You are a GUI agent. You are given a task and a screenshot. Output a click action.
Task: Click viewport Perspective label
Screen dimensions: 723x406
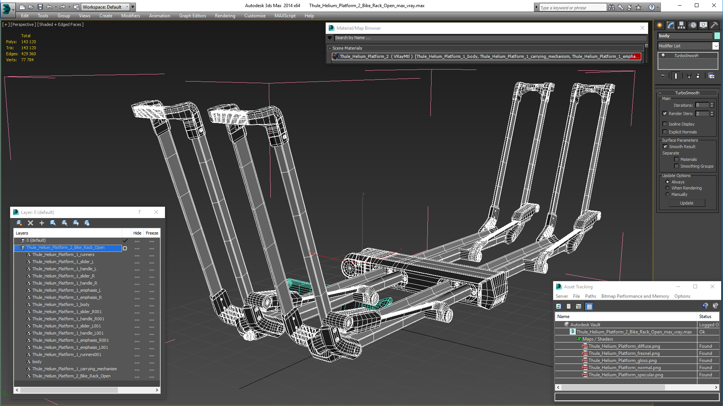[x=23, y=24]
